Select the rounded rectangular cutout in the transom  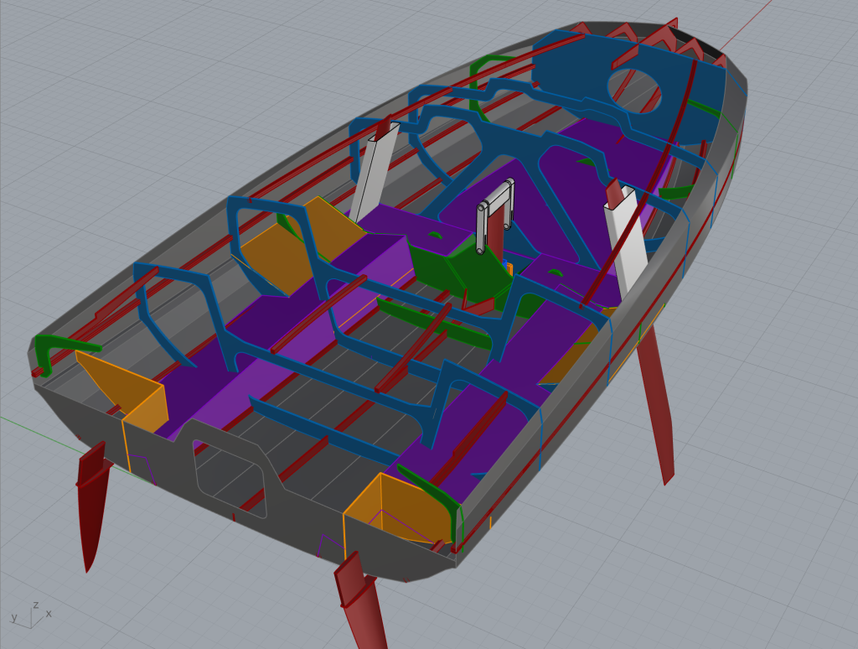tap(230, 478)
